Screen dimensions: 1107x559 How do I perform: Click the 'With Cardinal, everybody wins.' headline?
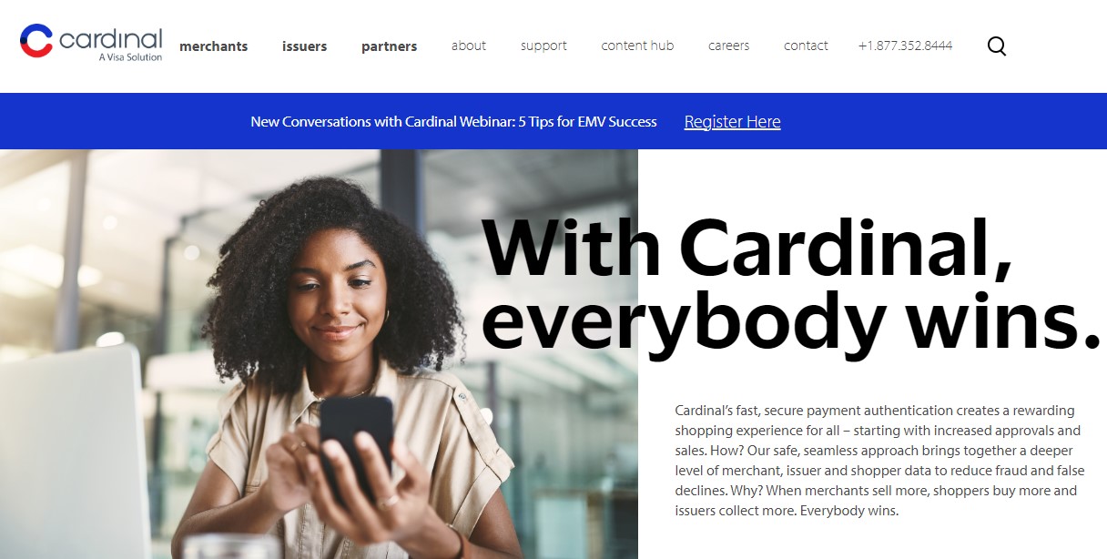(791, 286)
